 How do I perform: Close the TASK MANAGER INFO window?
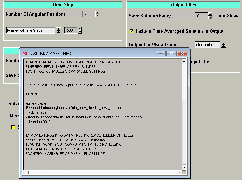click(x=182, y=53)
